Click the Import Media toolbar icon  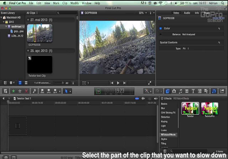(5, 91)
